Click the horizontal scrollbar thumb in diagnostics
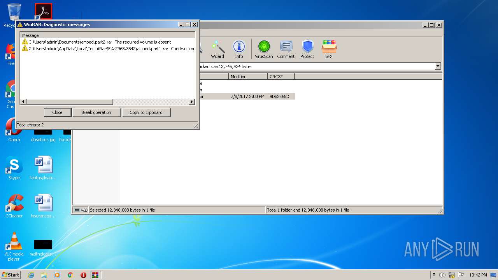Image resolution: width=498 pixels, height=280 pixels. (x=70, y=102)
